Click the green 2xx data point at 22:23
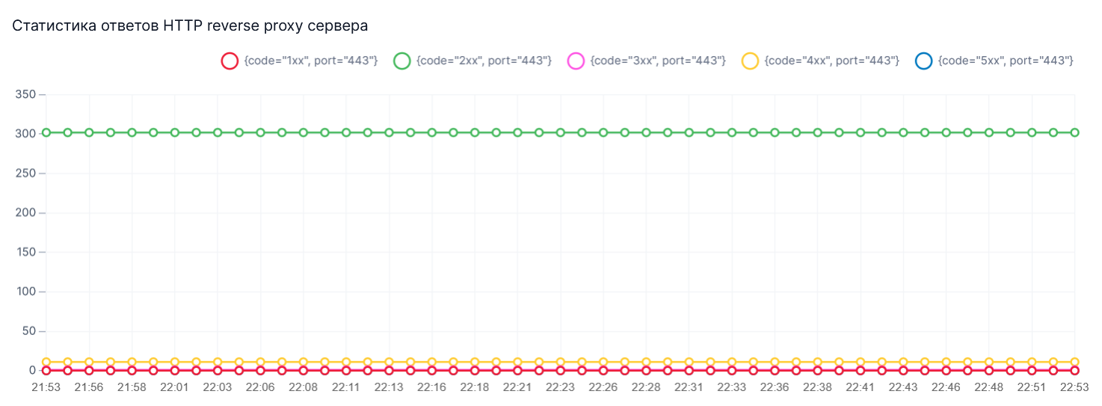Screen dimensions: 1102x406 [x=561, y=132]
